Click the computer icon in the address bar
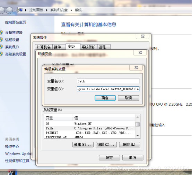The image size is (192, 175). pyautogui.click(x=20, y=10)
